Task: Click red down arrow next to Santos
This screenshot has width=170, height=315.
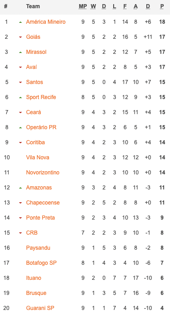Action: point(20,82)
